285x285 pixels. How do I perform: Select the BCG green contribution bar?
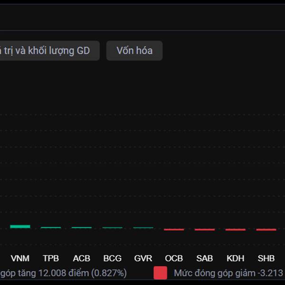(x=112, y=228)
